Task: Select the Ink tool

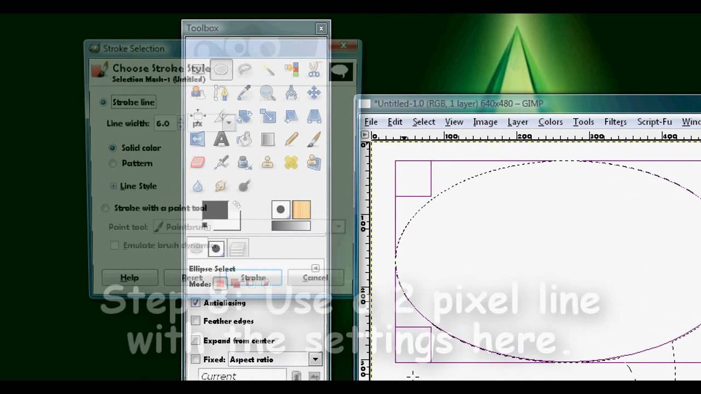Action: click(244, 163)
